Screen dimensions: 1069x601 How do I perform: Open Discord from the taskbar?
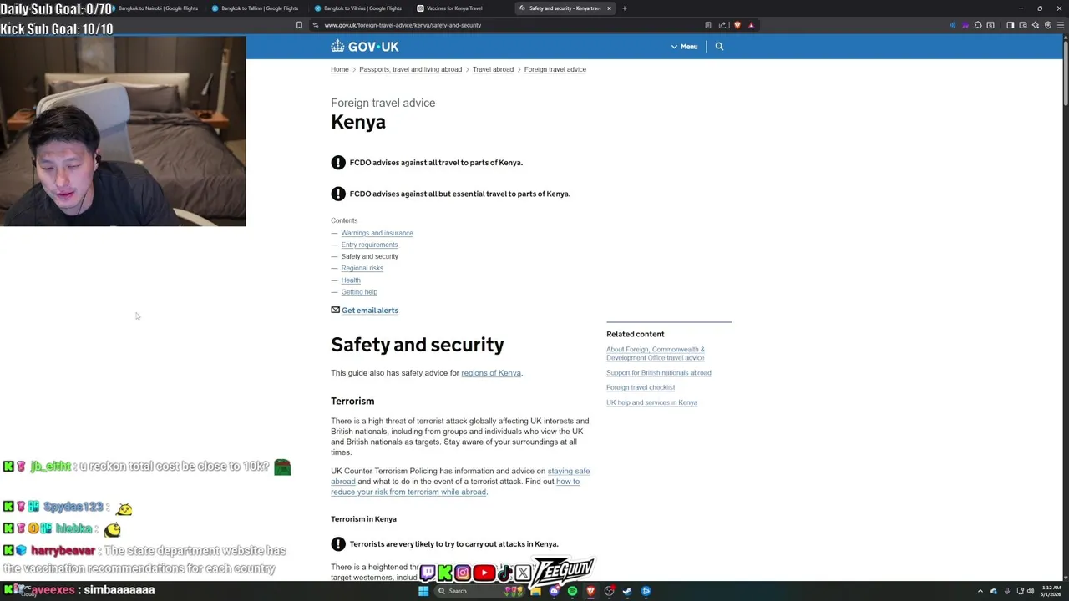[x=554, y=591]
